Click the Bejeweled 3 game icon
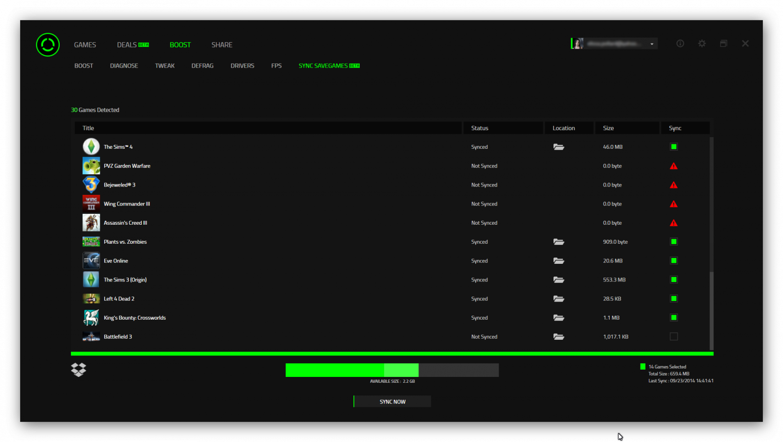This screenshot has height=442, width=783. 91,185
